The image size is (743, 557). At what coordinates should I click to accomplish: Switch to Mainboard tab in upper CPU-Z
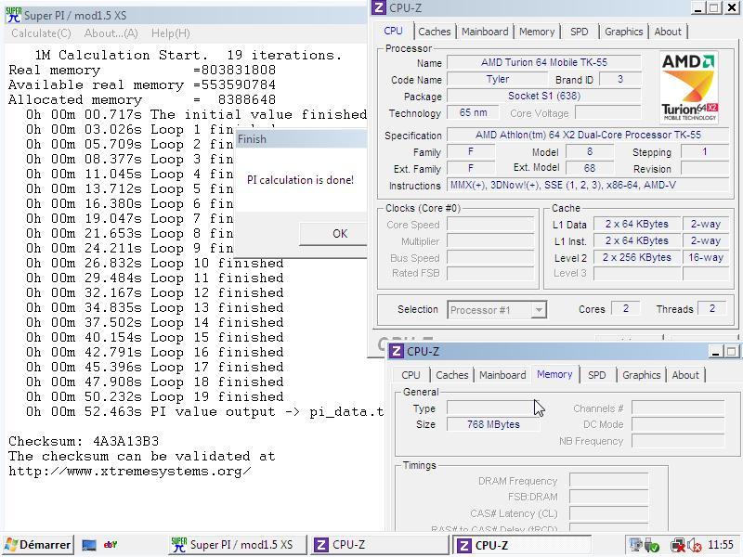pos(485,32)
